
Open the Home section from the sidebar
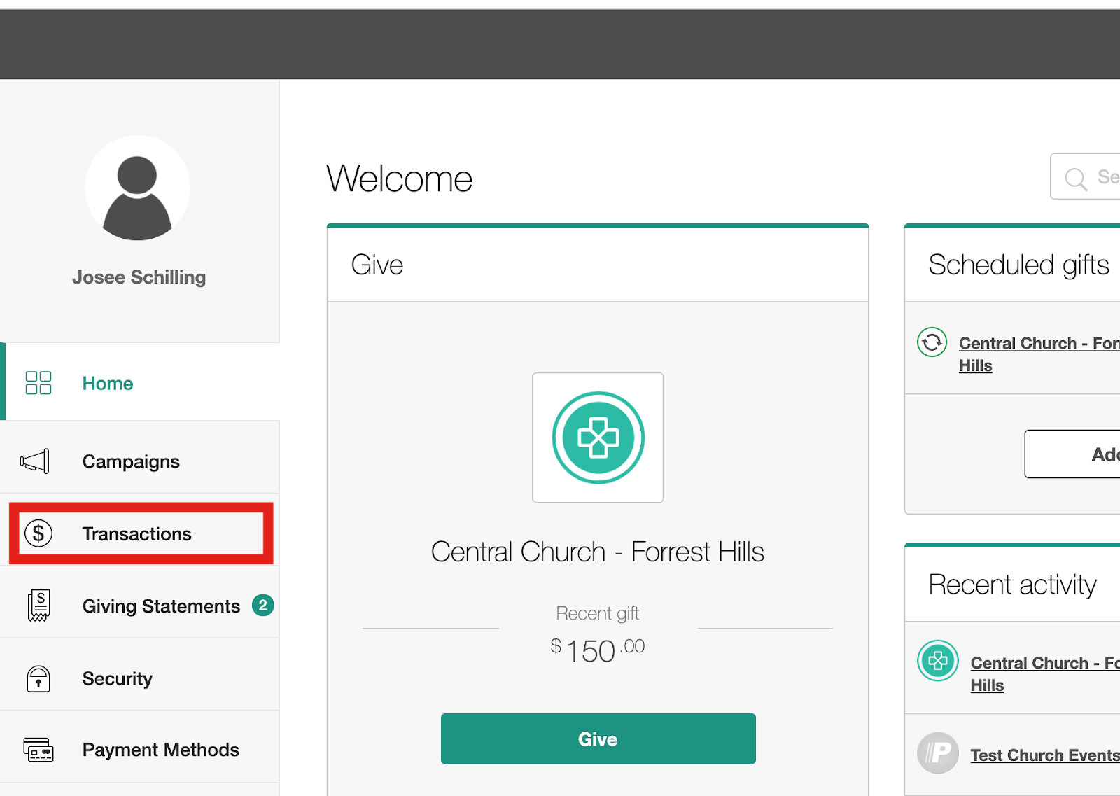coord(107,383)
